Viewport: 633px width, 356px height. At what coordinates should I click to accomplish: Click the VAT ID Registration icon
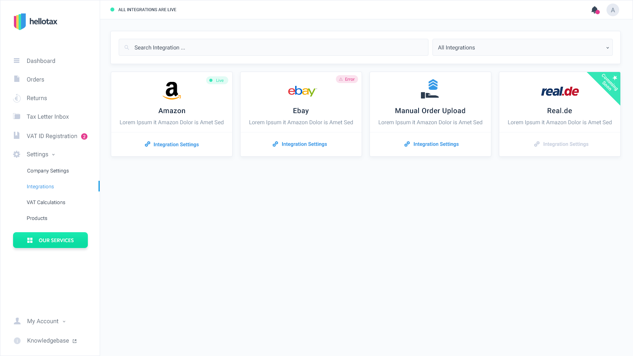17,135
